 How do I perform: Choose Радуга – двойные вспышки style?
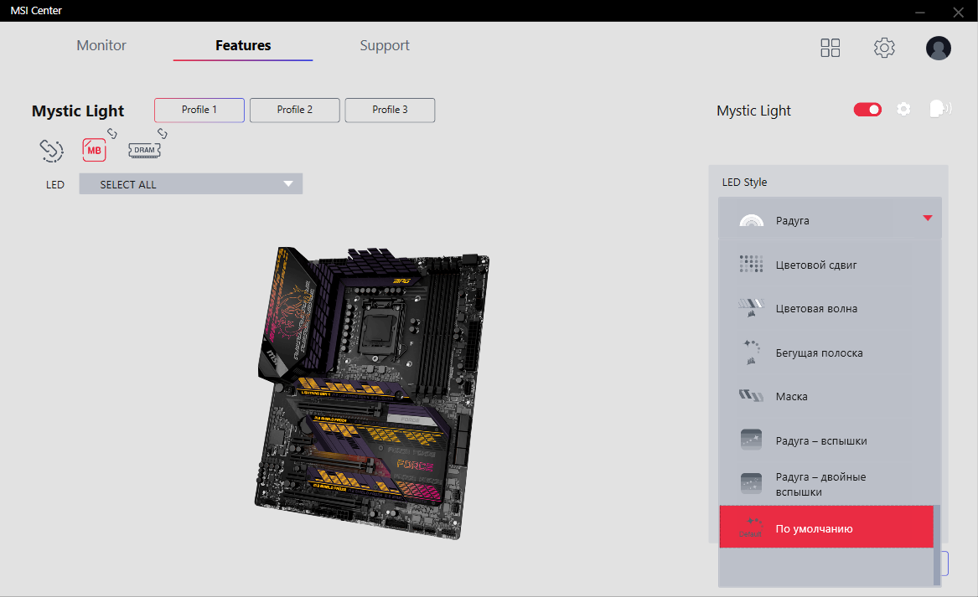click(x=826, y=484)
